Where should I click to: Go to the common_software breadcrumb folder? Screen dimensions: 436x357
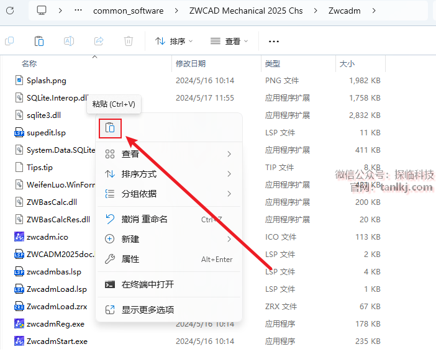pos(128,11)
